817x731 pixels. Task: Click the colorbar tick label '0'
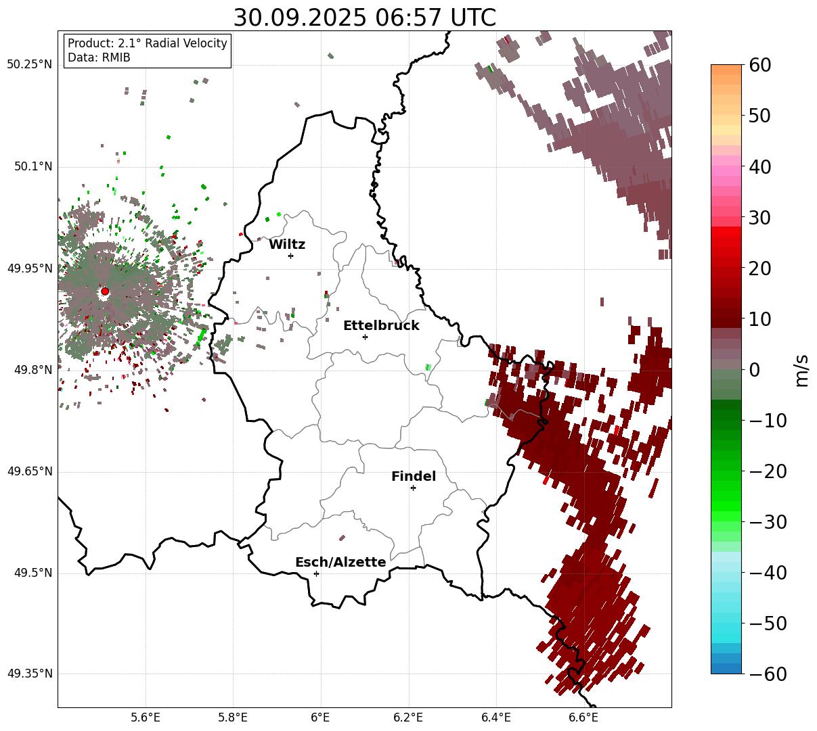pos(755,370)
